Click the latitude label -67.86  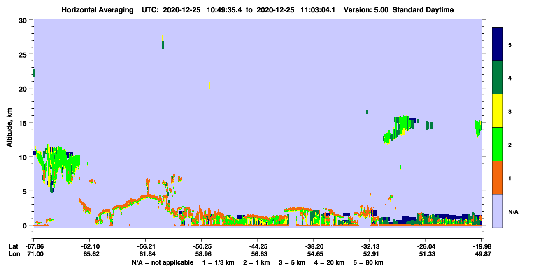(34, 246)
